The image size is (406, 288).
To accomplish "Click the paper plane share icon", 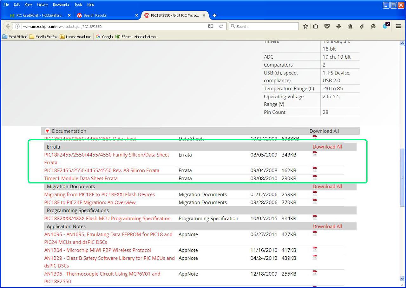I will (361, 26).
